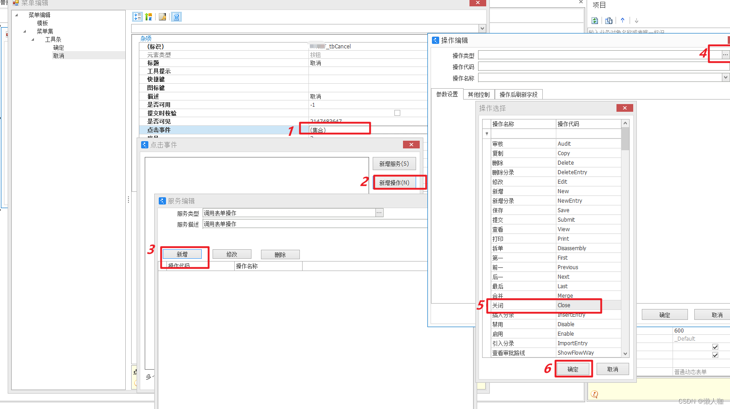Select the 保存 Save row

pyautogui.click(x=556, y=210)
